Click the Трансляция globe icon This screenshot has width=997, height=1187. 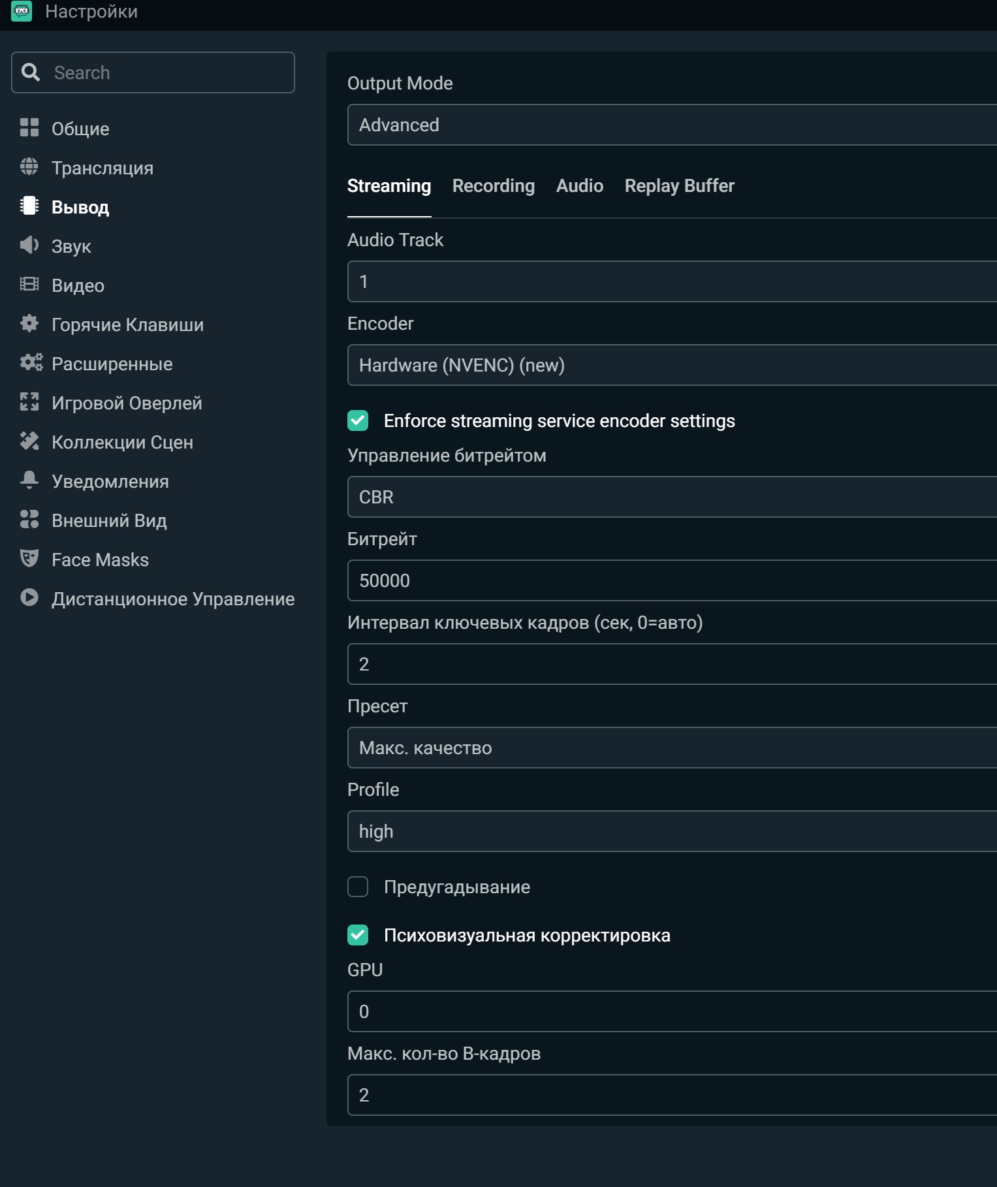pyautogui.click(x=29, y=167)
